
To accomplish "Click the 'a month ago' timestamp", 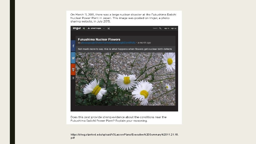I will coord(144,43).
